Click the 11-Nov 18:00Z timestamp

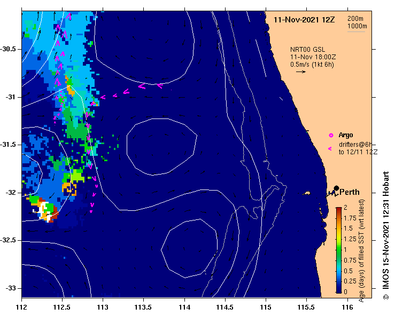tap(313, 57)
